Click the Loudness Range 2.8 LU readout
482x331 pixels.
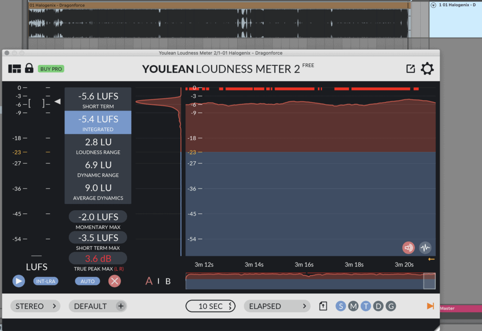(x=98, y=145)
